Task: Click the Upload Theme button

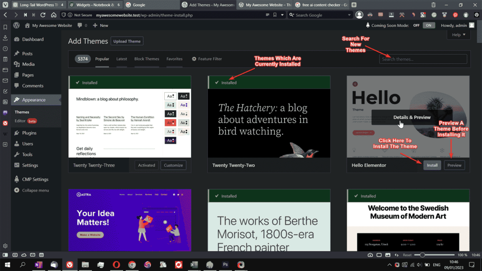Action: pos(127,41)
